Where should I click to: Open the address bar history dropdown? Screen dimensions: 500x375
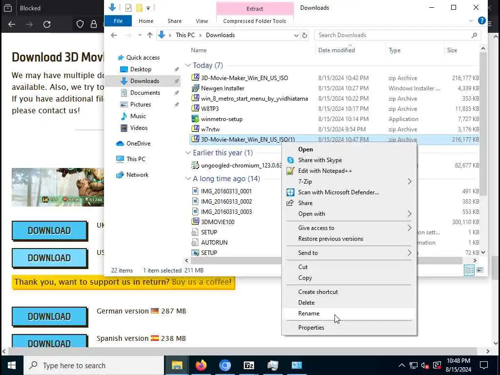point(296,35)
